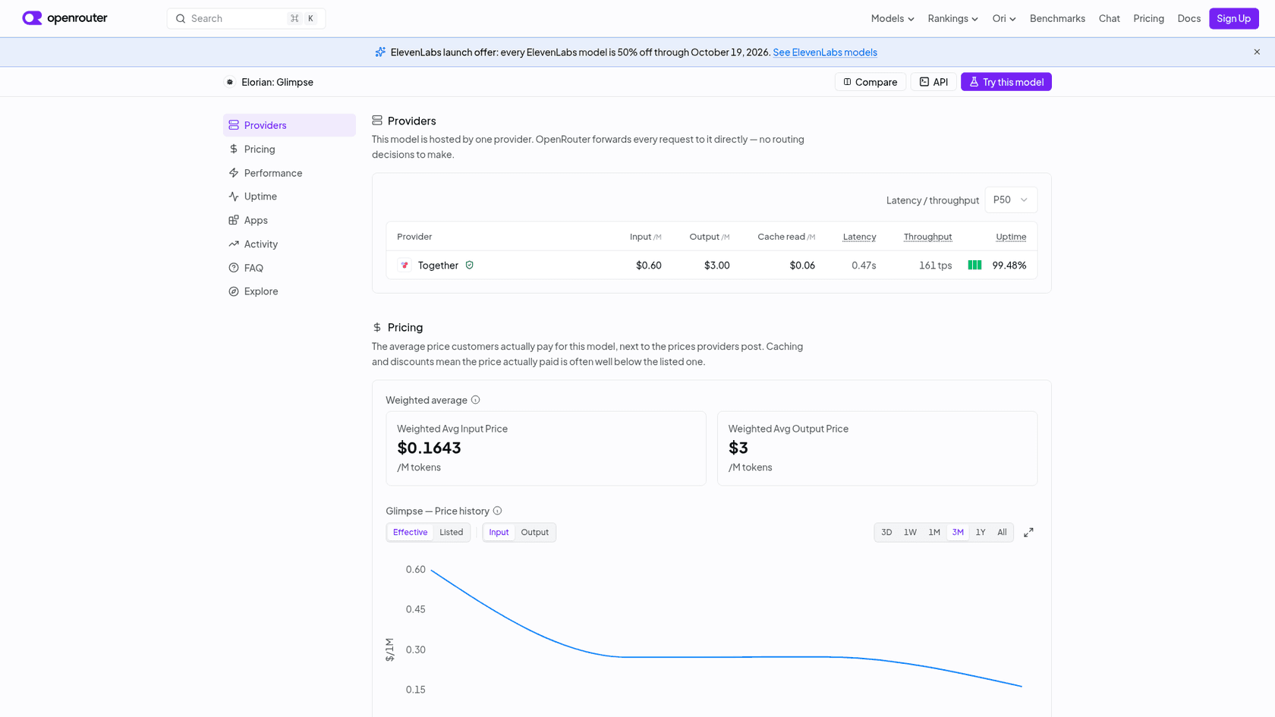Image resolution: width=1275 pixels, height=717 pixels.
Task: Set chart range to 1Y
Action: tap(981, 533)
